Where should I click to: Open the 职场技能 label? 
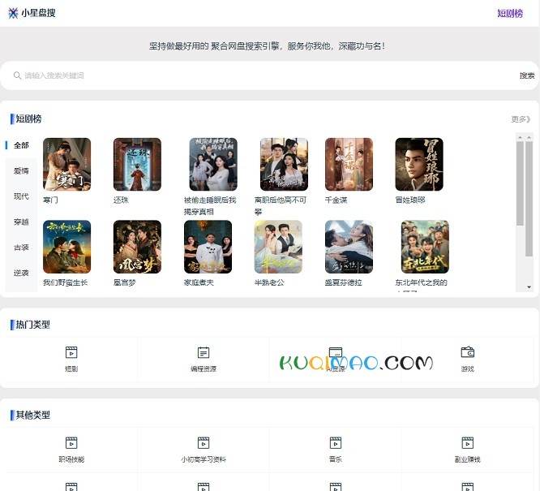[71, 459]
